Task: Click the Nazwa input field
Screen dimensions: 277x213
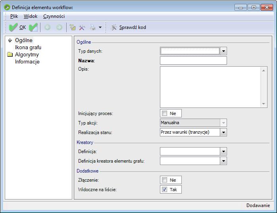Action: click(193, 61)
